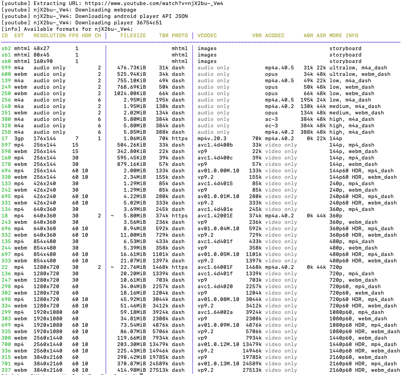Image resolution: width=402 pixels, height=375 pixels.
Task: Click the av01.0.13M.10 video codec text
Action: (218, 364)
